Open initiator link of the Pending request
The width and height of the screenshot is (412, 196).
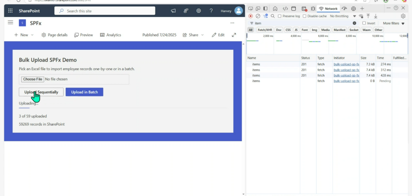coord(346,81)
